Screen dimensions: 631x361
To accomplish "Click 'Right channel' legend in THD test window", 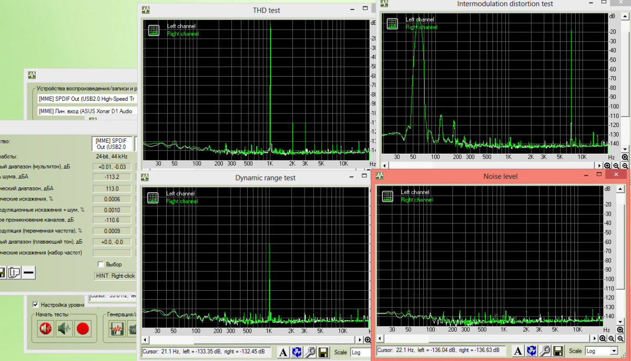I will [183, 34].
